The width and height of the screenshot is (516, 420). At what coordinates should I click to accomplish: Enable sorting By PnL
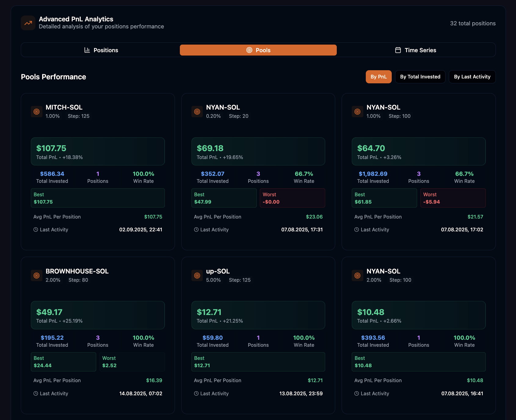pos(379,77)
